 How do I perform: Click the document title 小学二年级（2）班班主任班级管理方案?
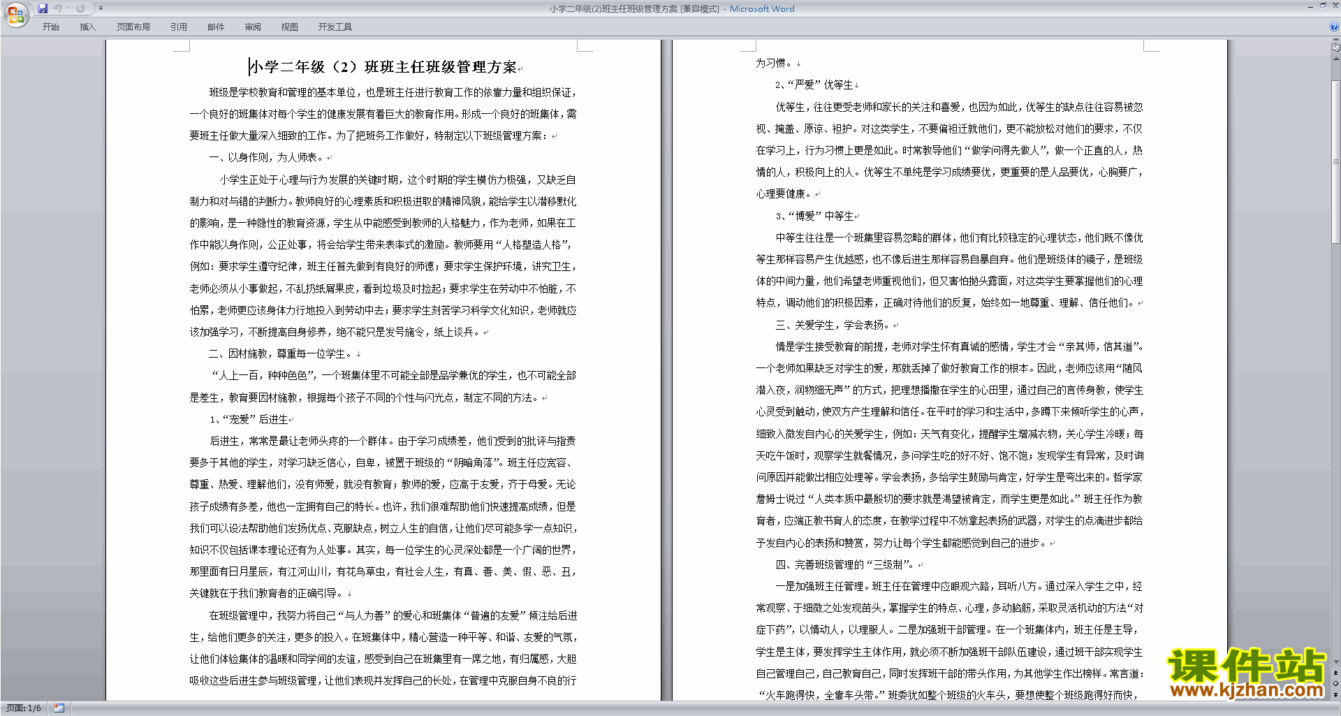click(x=383, y=67)
